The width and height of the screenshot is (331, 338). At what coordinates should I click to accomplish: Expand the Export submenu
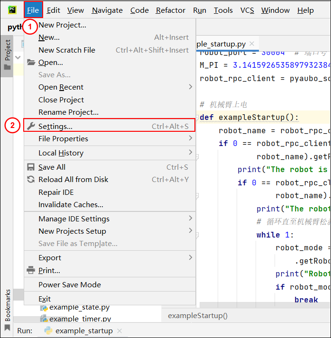pos(110,257)
